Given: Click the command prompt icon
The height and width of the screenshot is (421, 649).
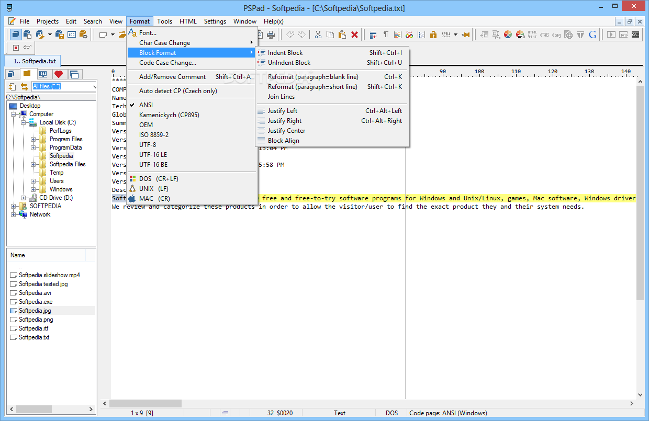Looking at the screenshot, I should pyautogui.click(x=635, y=35).
